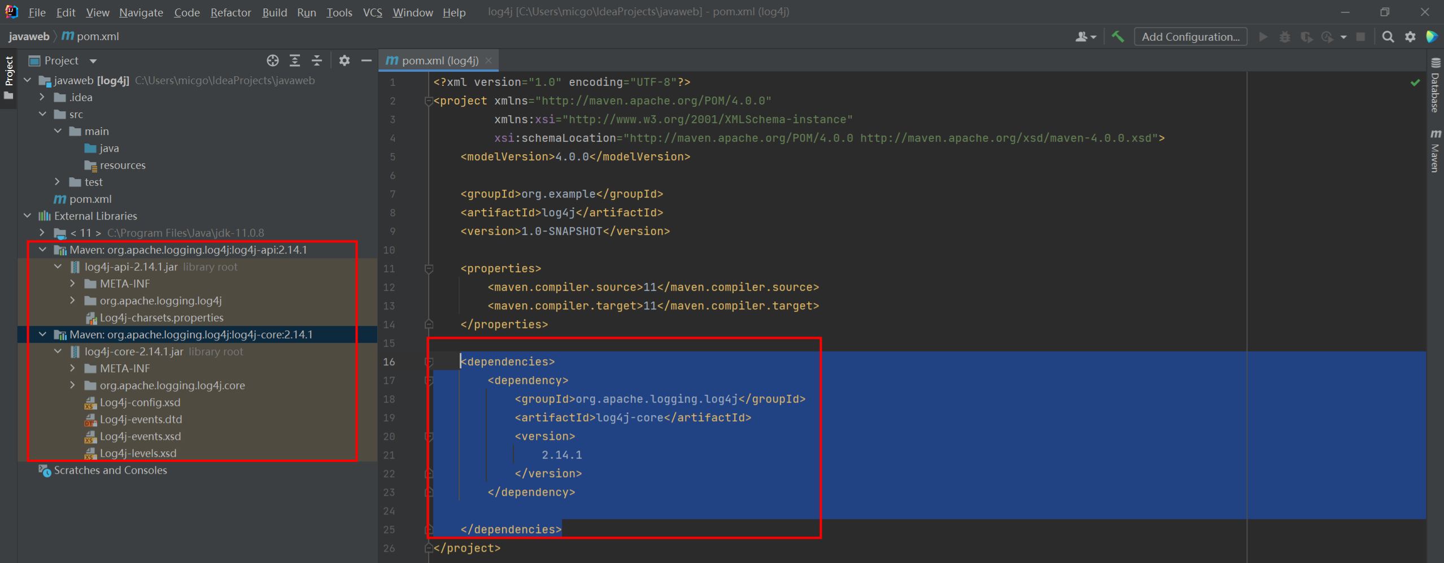
Task: Click the Build project hammer icon
Action: 1118,37
